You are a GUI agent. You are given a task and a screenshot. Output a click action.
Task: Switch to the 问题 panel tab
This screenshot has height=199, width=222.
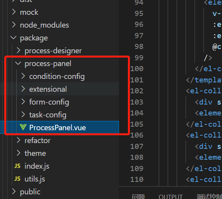tap(138, 196)
